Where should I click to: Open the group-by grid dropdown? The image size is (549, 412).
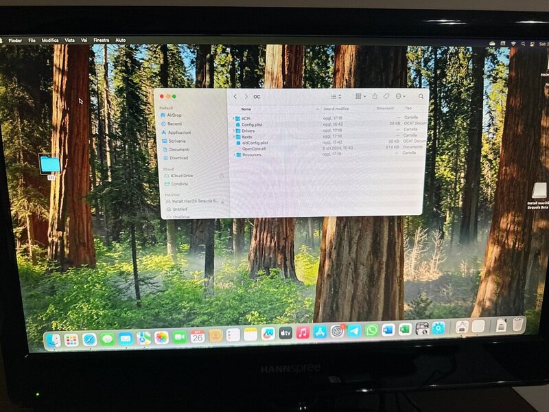point(361,96)
